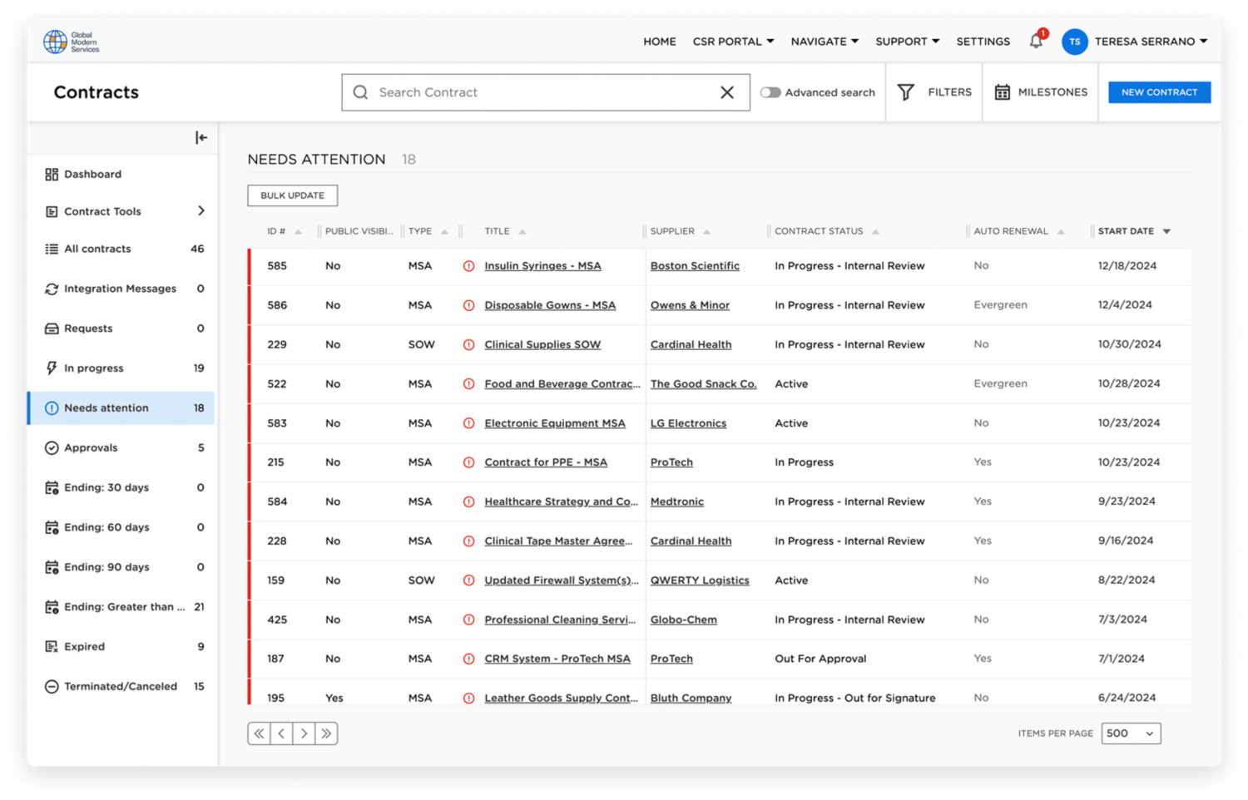Click the Ending: 60 days calendar icon

(52, 527)
